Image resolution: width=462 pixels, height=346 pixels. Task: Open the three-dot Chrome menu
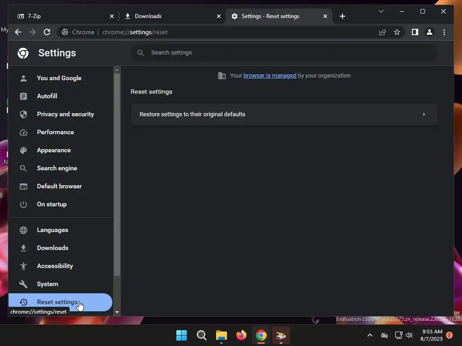pyautogui.click(x=444, y=32)
